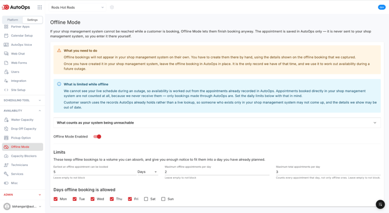Expand the Scheduling Tool section
Screen dimensions: 389x213
point(22,100)
